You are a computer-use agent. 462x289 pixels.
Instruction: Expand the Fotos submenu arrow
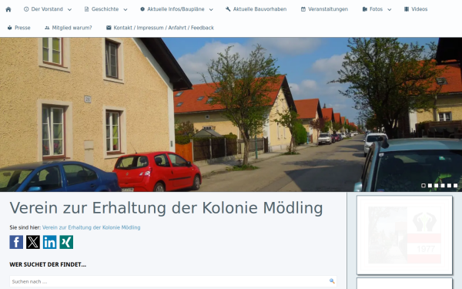point(389,9)
